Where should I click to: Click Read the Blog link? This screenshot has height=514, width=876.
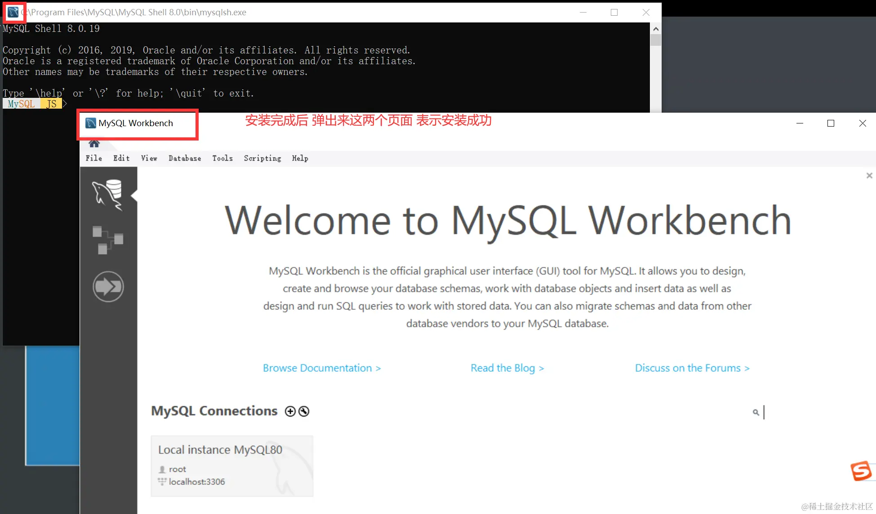click(507, 368)
